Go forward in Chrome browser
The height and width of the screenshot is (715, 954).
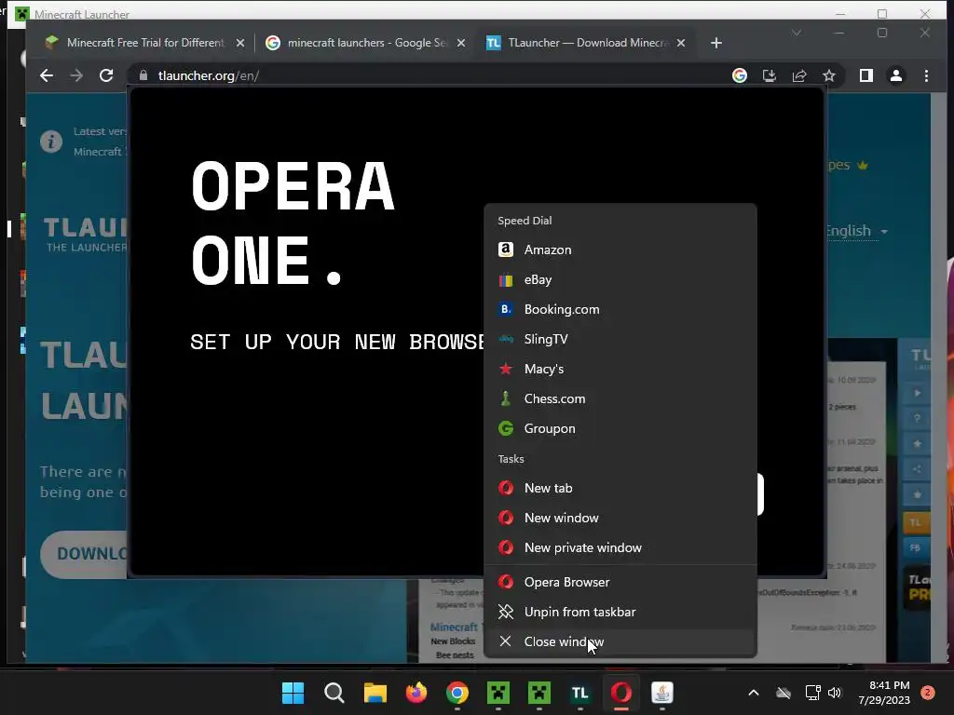(76, 75)
